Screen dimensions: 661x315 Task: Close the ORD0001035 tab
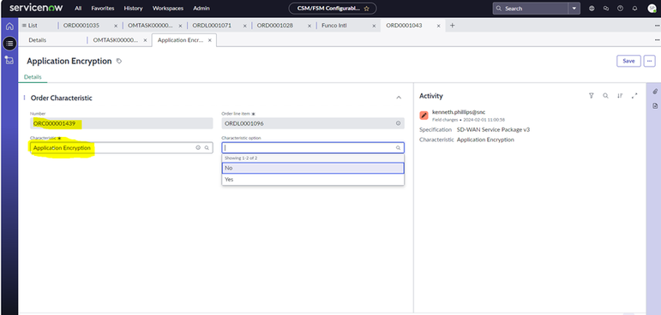click(x=116, y=26)
